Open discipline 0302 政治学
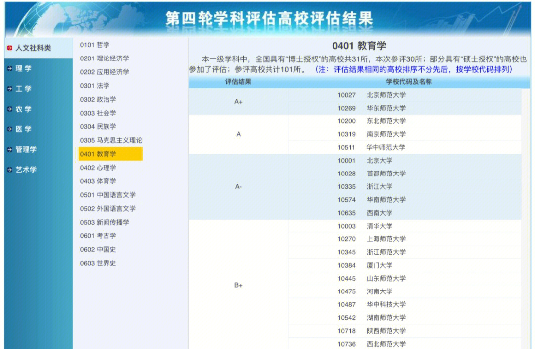 98,99
